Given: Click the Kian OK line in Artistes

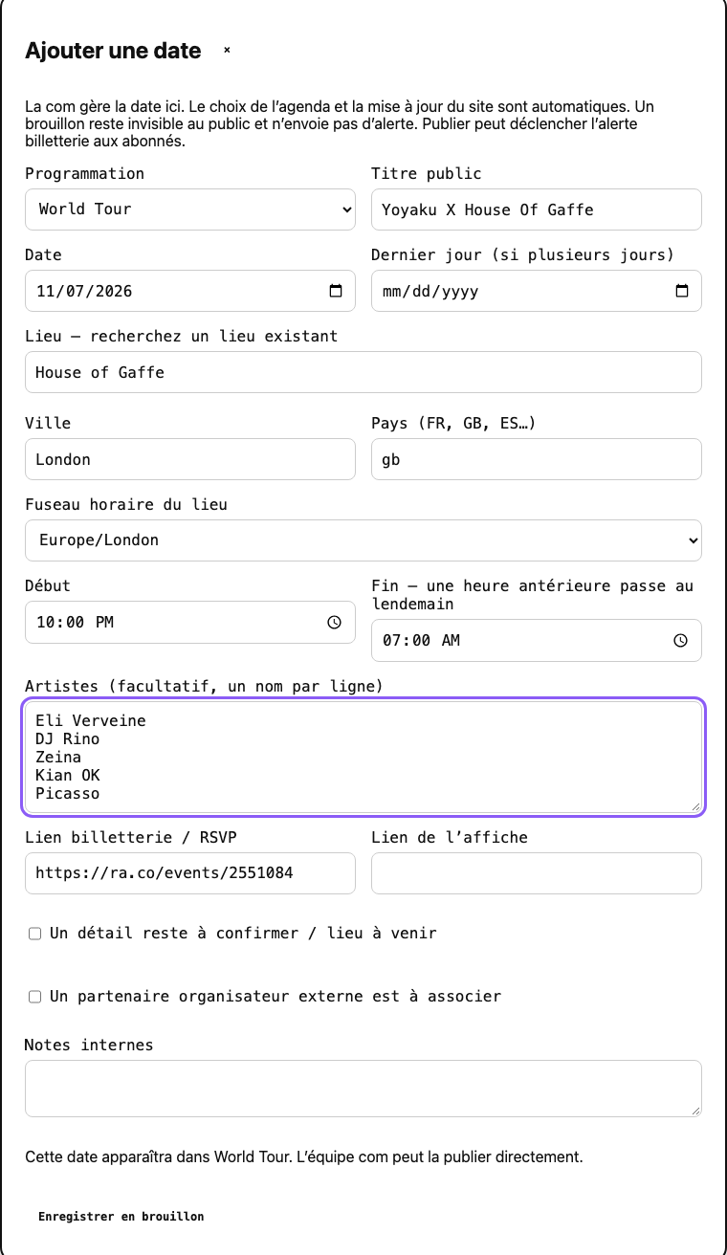Looking at the screenshot, I should pos(68,776).
